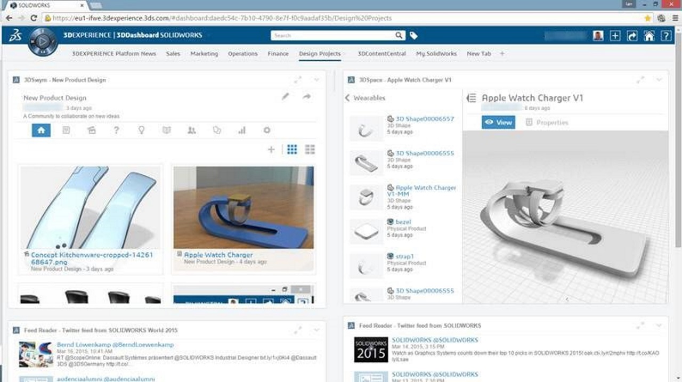Go back via Wearables chevron

pos(347,98)
